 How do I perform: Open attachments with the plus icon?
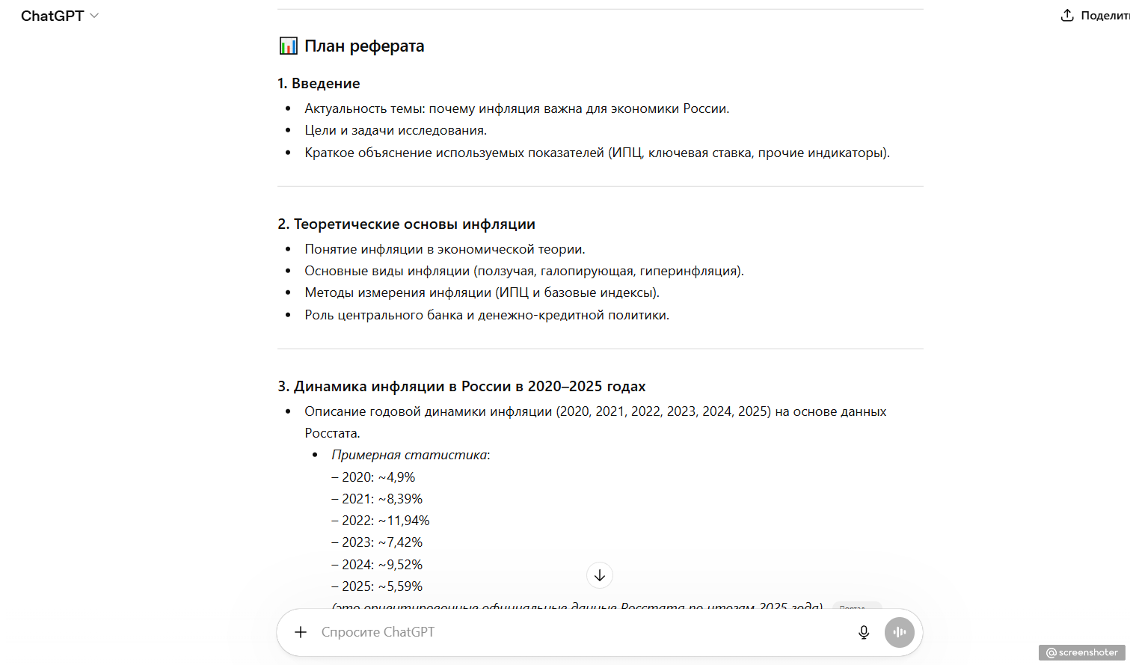click(x=300, y=632)
